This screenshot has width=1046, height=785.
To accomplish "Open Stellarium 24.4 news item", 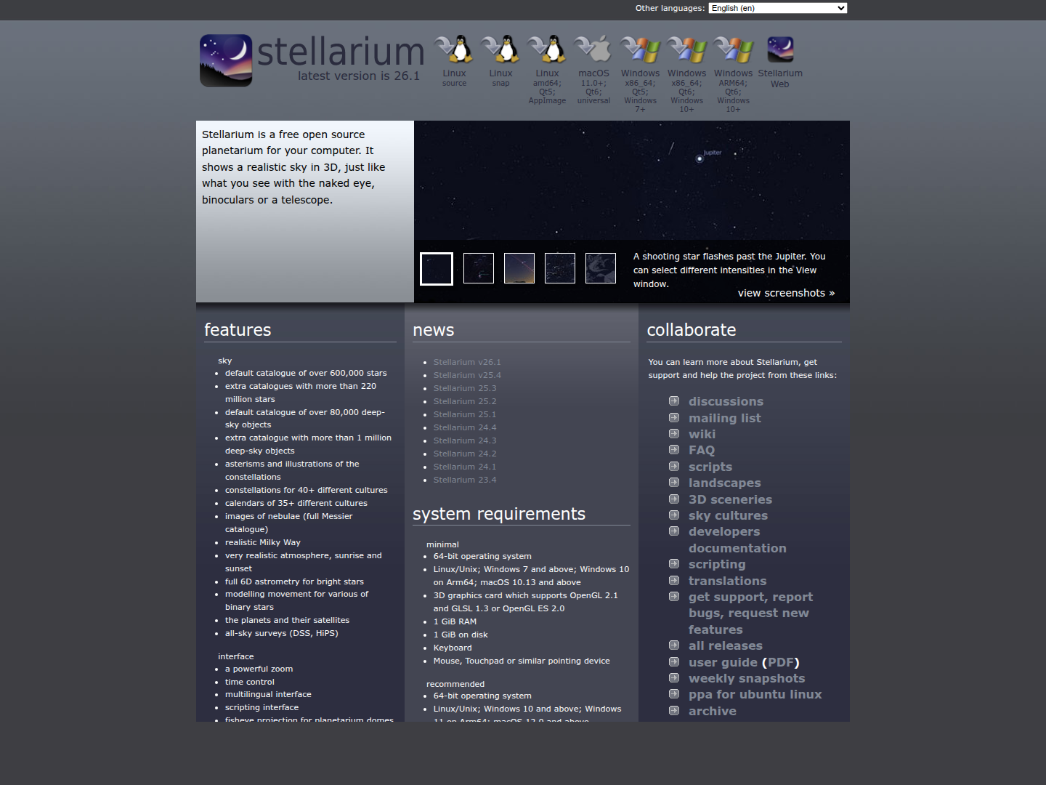I will [465, 427].
